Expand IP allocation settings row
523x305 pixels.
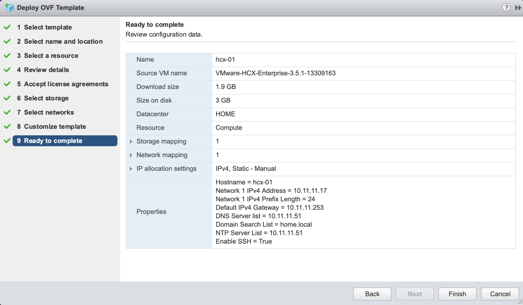131,169
